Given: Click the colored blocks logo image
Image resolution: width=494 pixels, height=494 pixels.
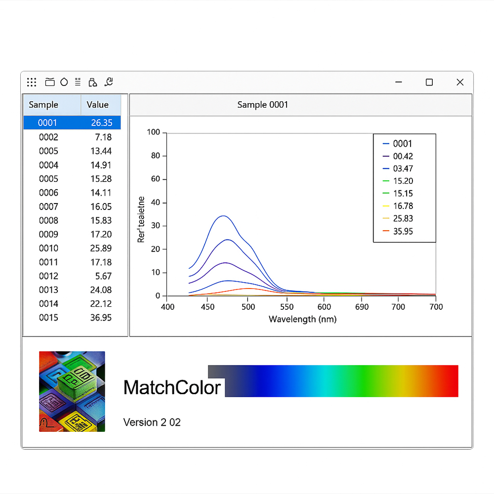Looking at the screenshot, I should (72, 391).
